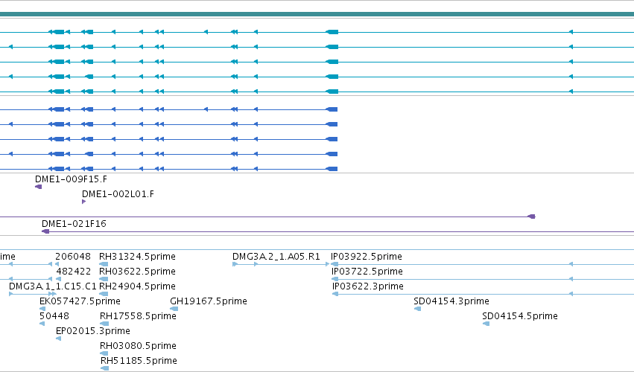The height and width of the screenshot is (372, 634).
Task: Select the RH03622.5prime EST label
Action: click(x=138, y=272)
